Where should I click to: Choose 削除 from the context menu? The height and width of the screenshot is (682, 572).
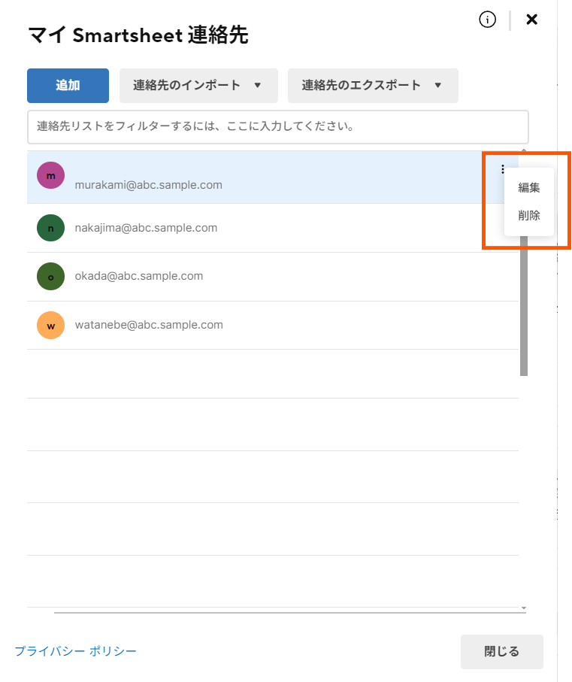pos(529,215)
